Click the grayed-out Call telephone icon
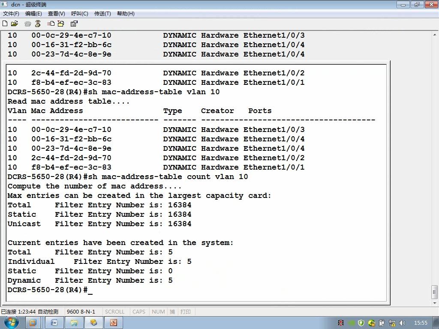 pos(27,24)
